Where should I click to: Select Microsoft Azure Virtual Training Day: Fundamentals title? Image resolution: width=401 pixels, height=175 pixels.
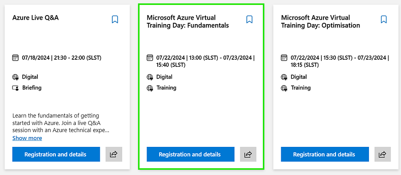coord(188,21)
